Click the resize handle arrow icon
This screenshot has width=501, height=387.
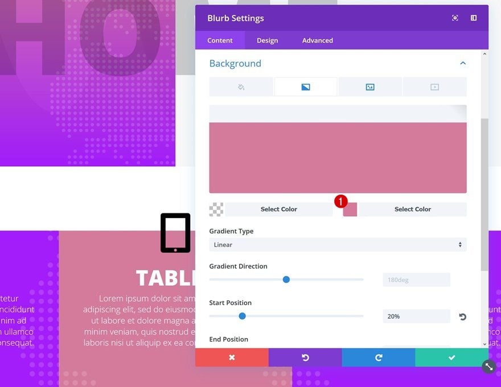489,367
